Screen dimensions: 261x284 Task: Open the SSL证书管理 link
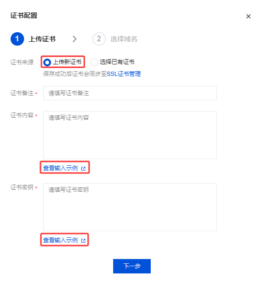pyautogui.click(x=124, y=74)
